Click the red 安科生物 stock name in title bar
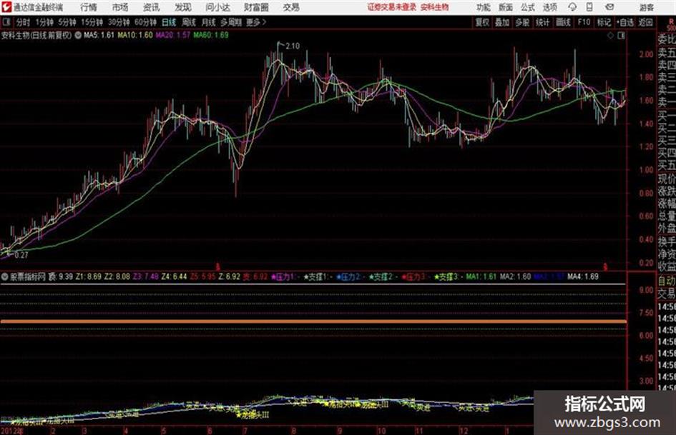This screenshot has height=435, width=676. coord(435,7)
